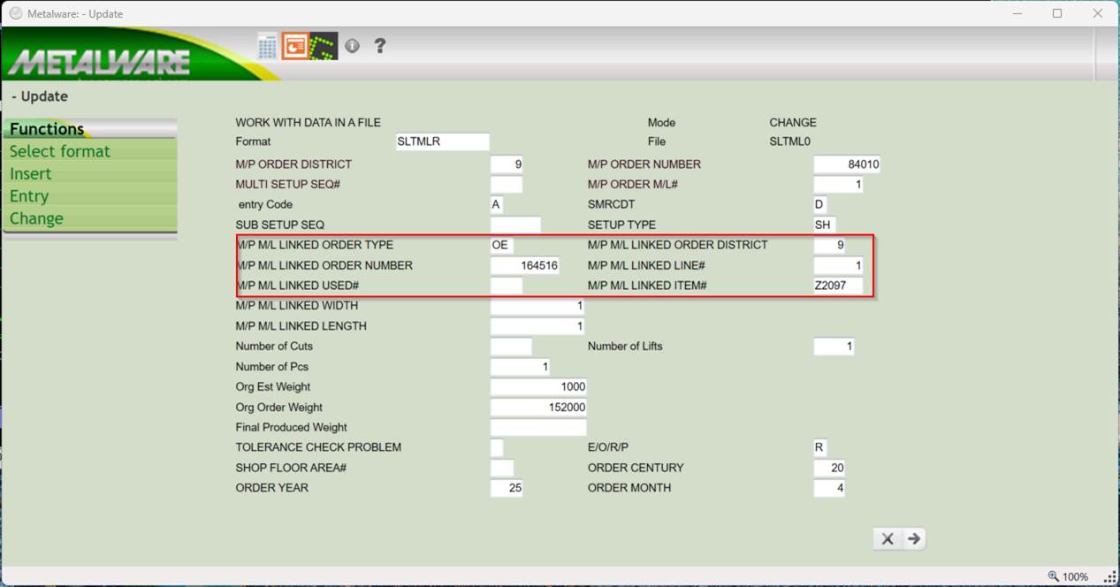Click the ORDER CENTURY field showing 20
The width and height of the screenshot is (1120, 587).
click(x=829, y=468)
